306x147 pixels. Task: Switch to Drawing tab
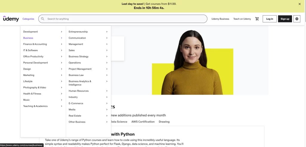pyautogui.click(x=164, y=122)
